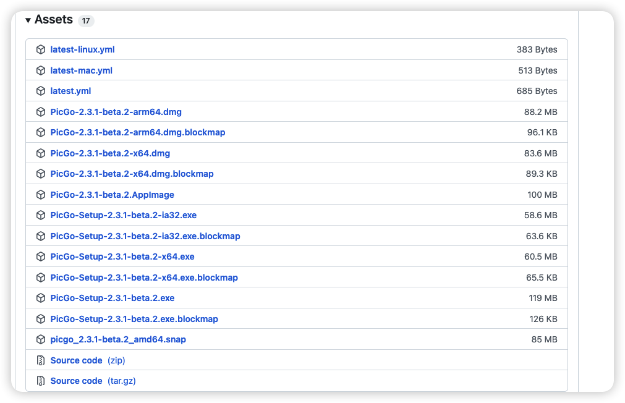The height and width of the screenshot is (403, 625).
Task: Open PicGo-Setup-2.3.1-beta.2-x64.exe.blockmap link
Action: 144,278
